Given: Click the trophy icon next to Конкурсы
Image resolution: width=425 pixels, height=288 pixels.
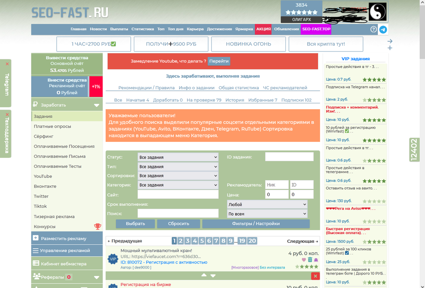Looking at the screenshot, I should [97, 226].
